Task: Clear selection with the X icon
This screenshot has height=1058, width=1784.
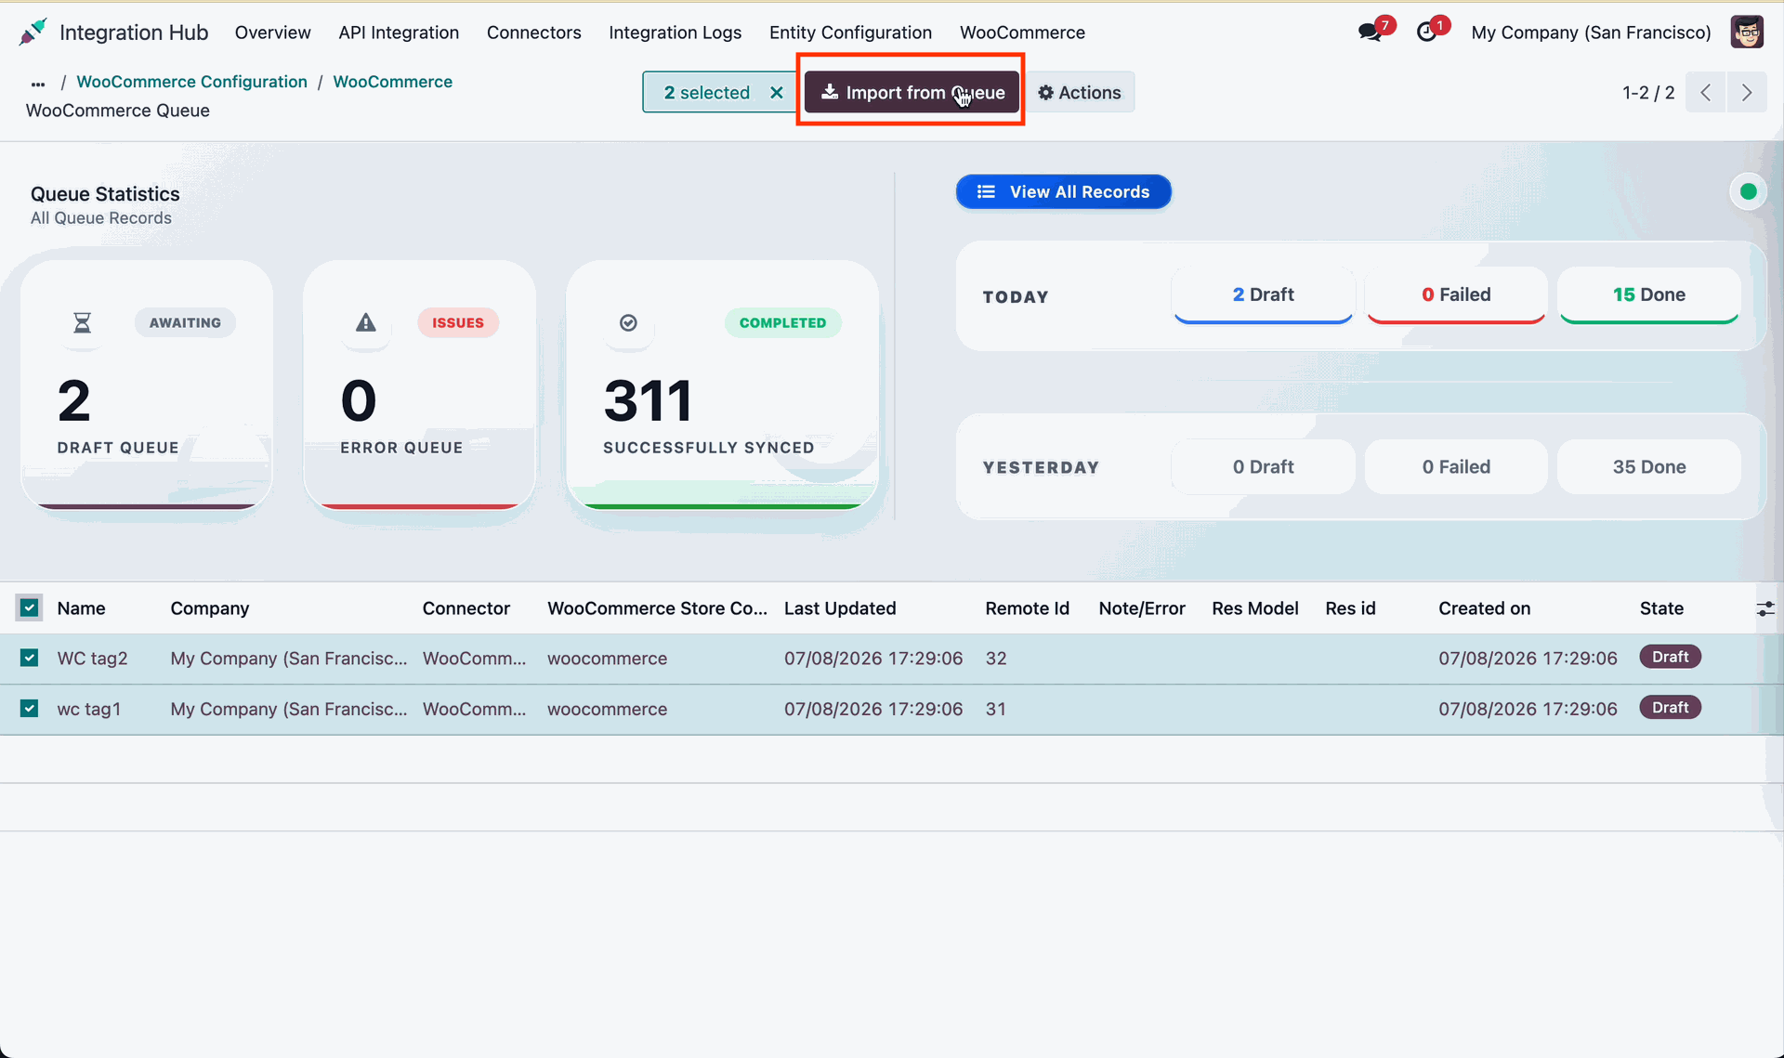Action: point(777,92)
